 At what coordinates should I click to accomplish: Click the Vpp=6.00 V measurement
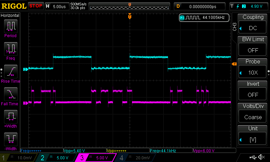tap(214, 151)
